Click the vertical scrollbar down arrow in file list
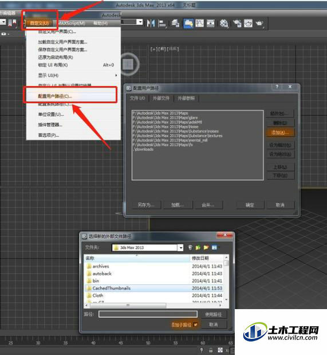The width and height of the screenshot is (327, 355). [226, 300]
